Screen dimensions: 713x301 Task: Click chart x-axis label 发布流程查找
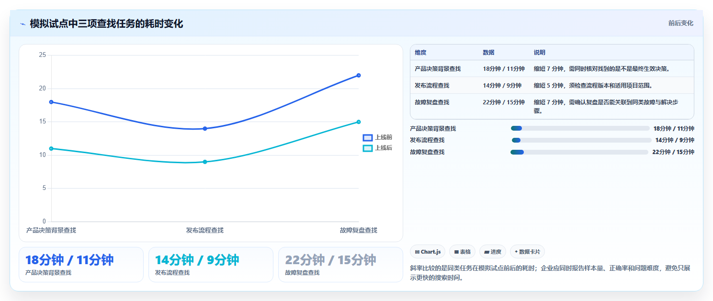pos(205,230)
